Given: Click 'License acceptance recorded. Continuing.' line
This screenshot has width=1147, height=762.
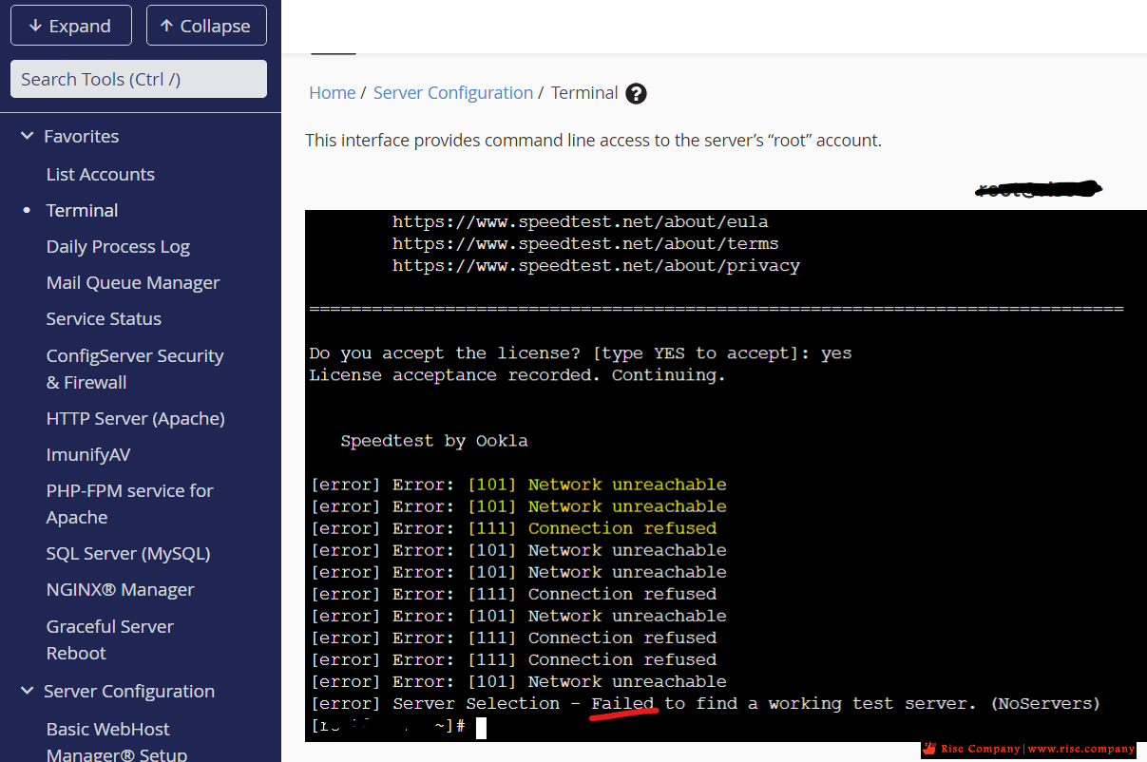Looking at the screenshot, I should (x=517, y=374).
